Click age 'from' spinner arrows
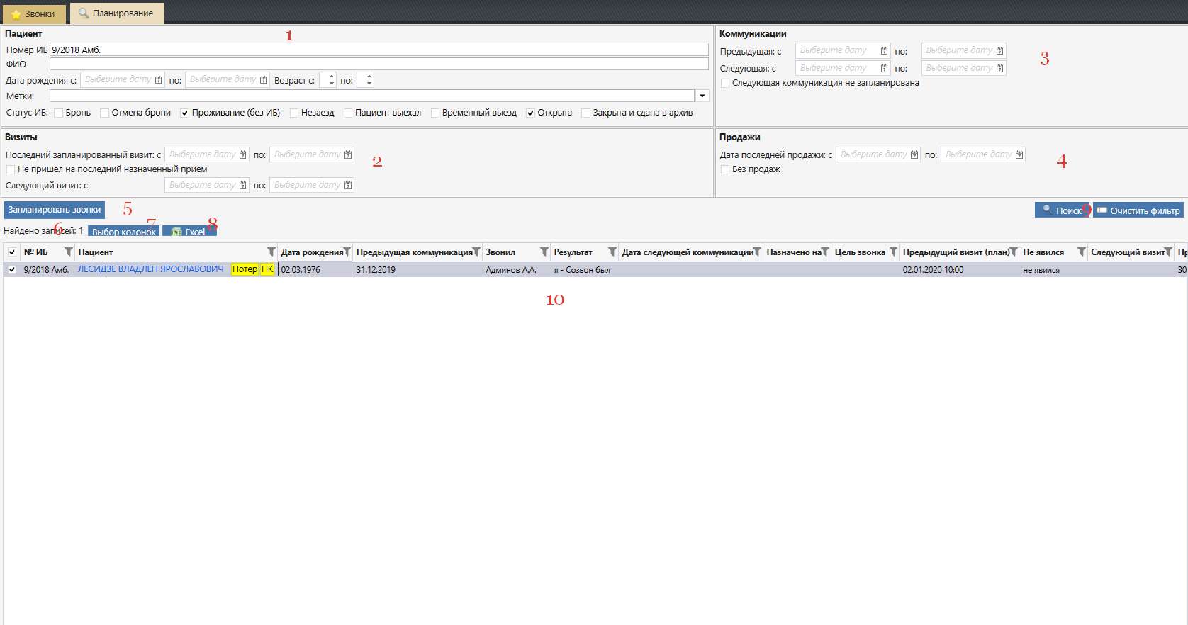 (332, 80)
